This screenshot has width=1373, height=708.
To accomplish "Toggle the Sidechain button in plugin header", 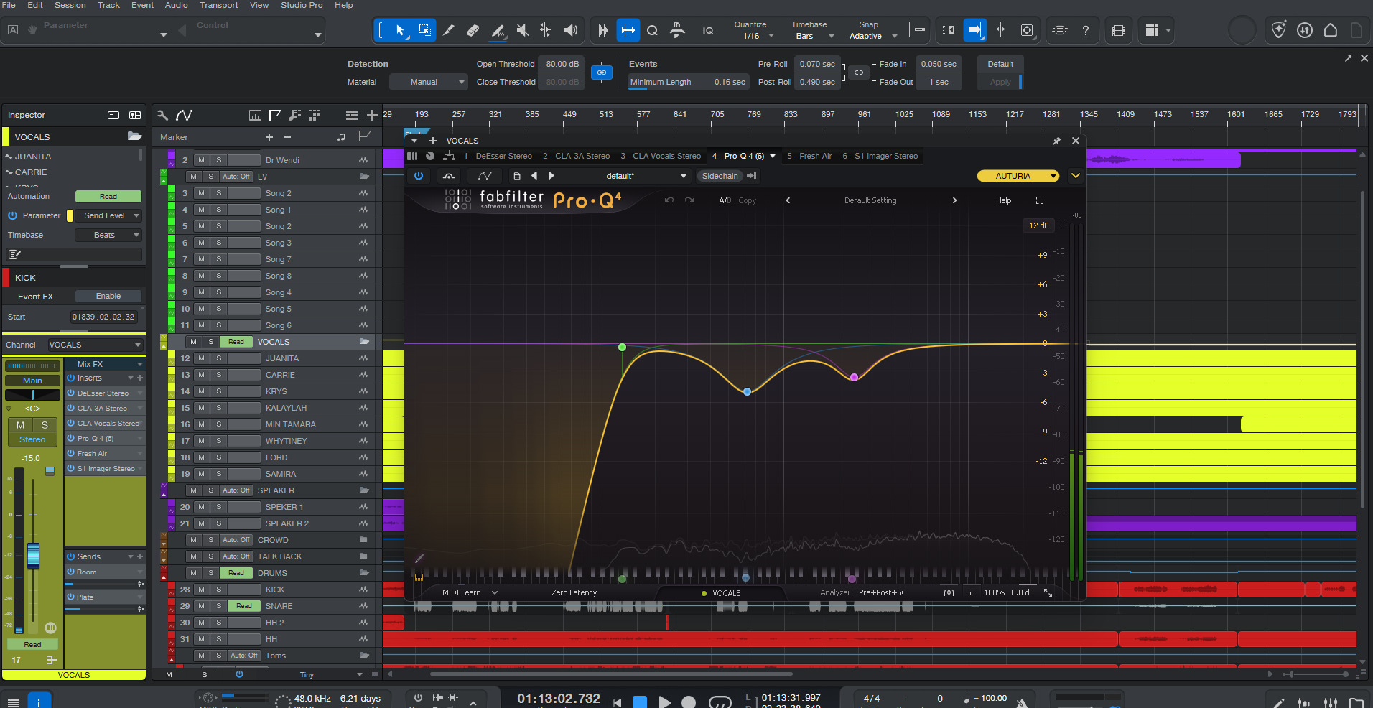I will [720, 176].
